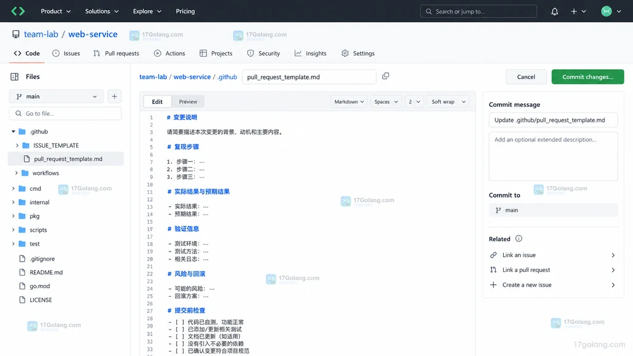Click the site logo in top navigation
The image size is (633, 356).
coord(18,11)
